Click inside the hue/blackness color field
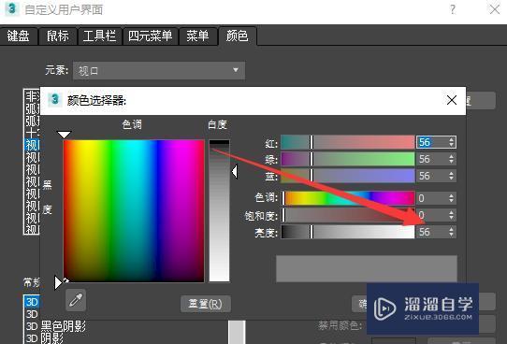Viewport: 507px width, 344px height. (134, 211)
